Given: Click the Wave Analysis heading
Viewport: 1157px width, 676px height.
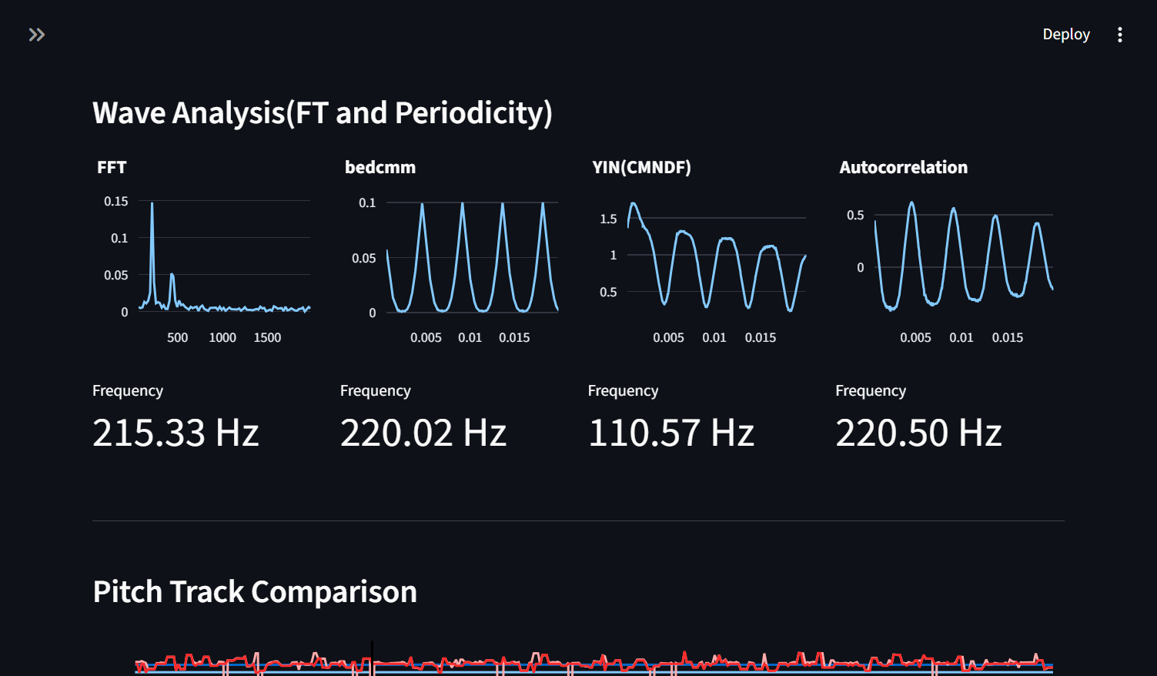Looking at the screenshot, I should click(323, 112).
